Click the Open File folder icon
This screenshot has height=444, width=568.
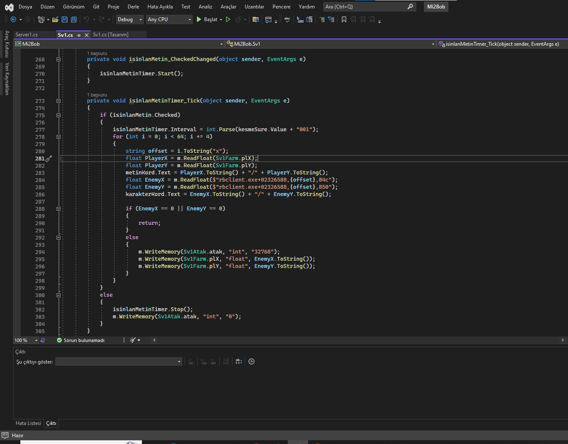(x=55, y=19)
